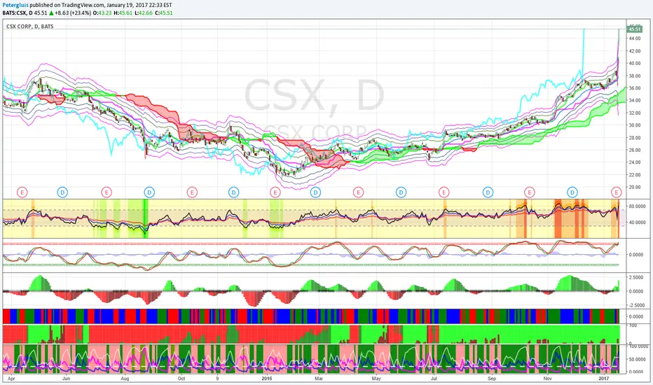Screen dimensions: 653x385
Task: Click the earnings marker E for April 2015
Action: (x=22, y=192)
